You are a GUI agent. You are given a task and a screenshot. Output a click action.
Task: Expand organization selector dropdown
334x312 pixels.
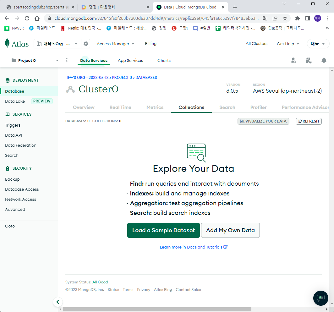[x=57, y=44]
